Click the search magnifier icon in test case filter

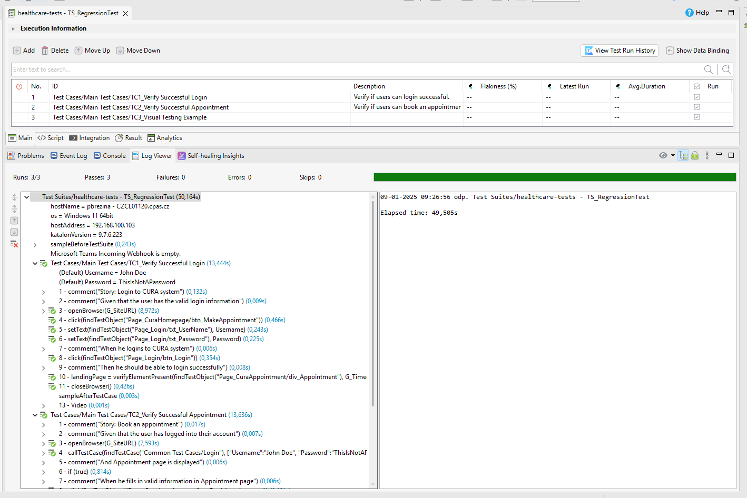coord(709,69)
